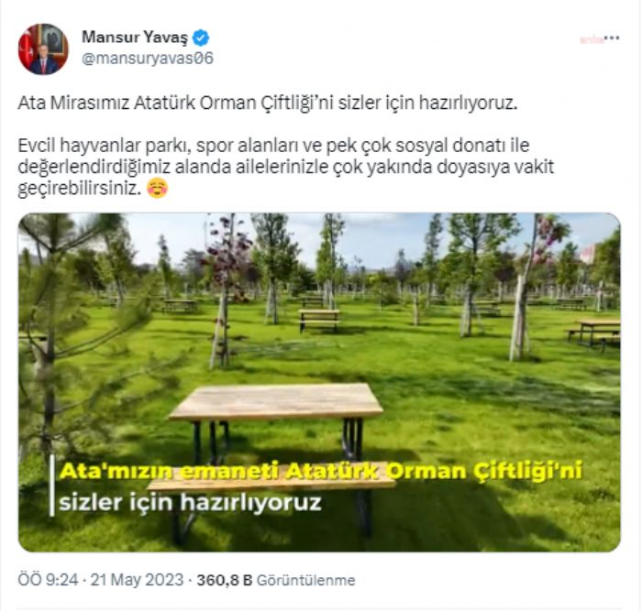Open the three-dot more options menu
Image resolution: width=642 pixels, height=611 pixels.
tap(612, 38)
